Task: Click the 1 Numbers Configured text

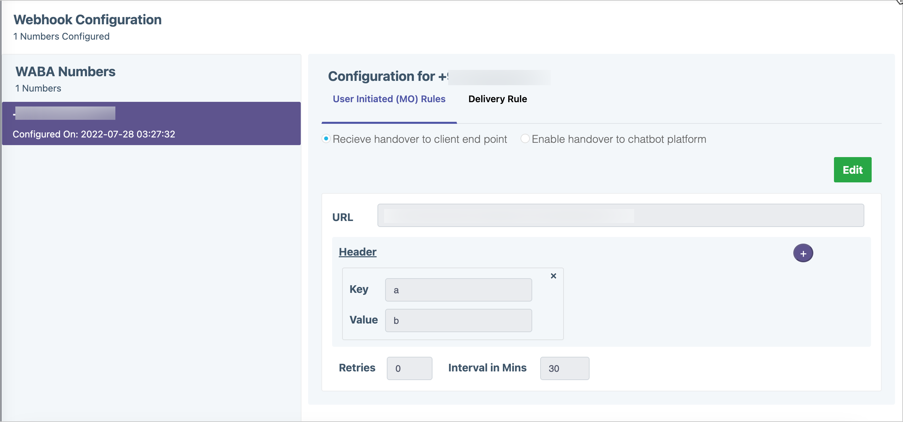Action: click(61, 36)
